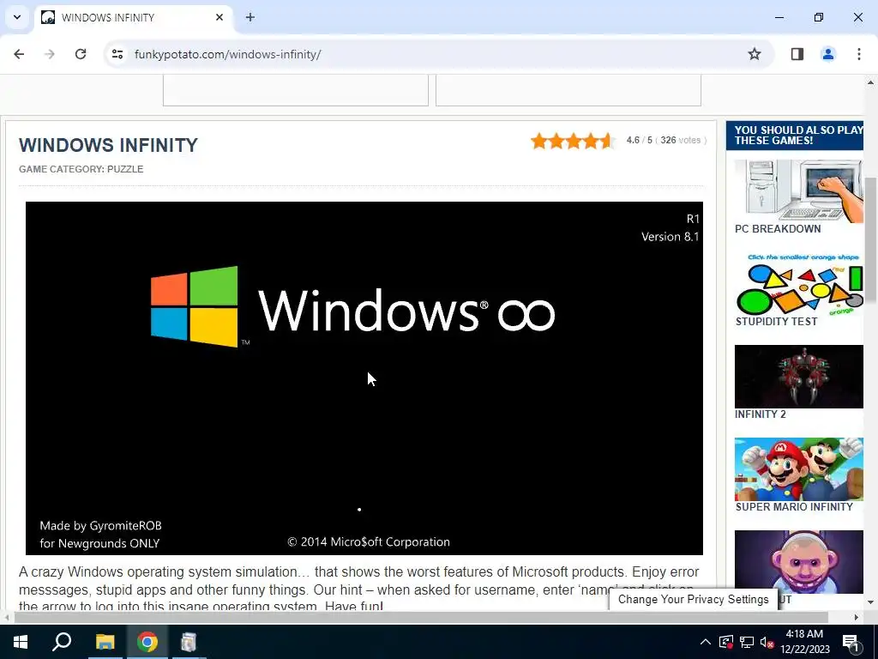Bookmark this page with the star icon
Viewport: 878px width, 659px height.
(755, 54)
